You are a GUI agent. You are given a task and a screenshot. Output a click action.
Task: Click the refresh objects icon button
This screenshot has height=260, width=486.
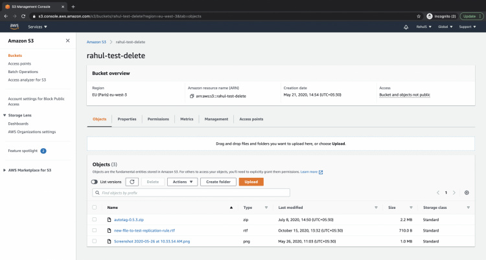tap(132, 182)
